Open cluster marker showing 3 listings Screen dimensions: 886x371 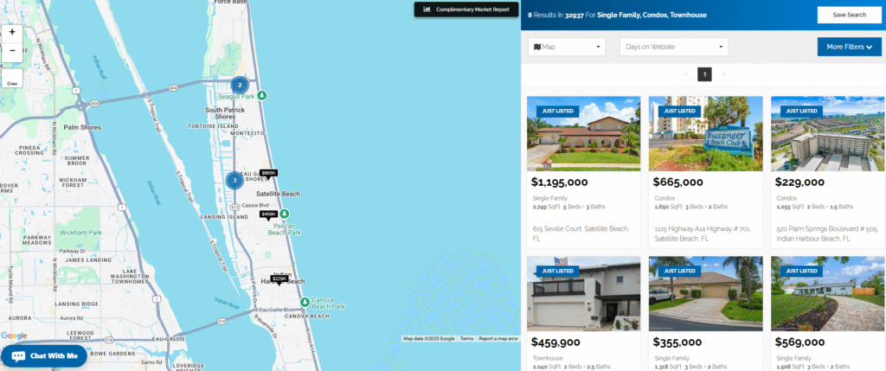click(234, 181)
